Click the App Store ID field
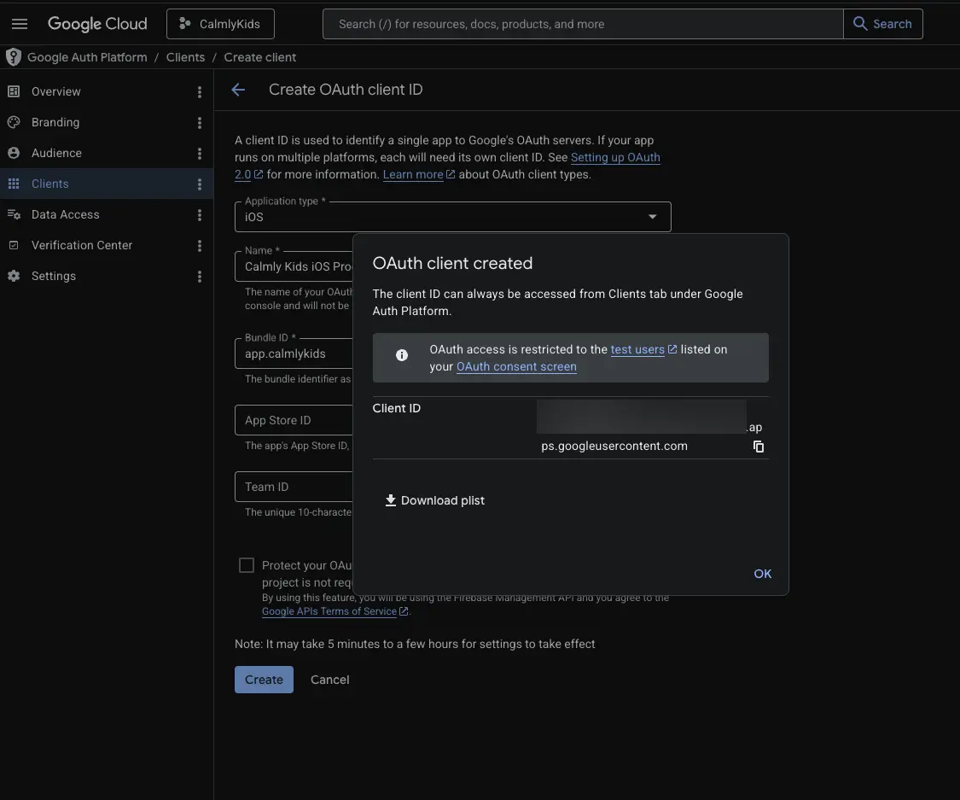This screenshot has height=800, width=960. [294, 420]
